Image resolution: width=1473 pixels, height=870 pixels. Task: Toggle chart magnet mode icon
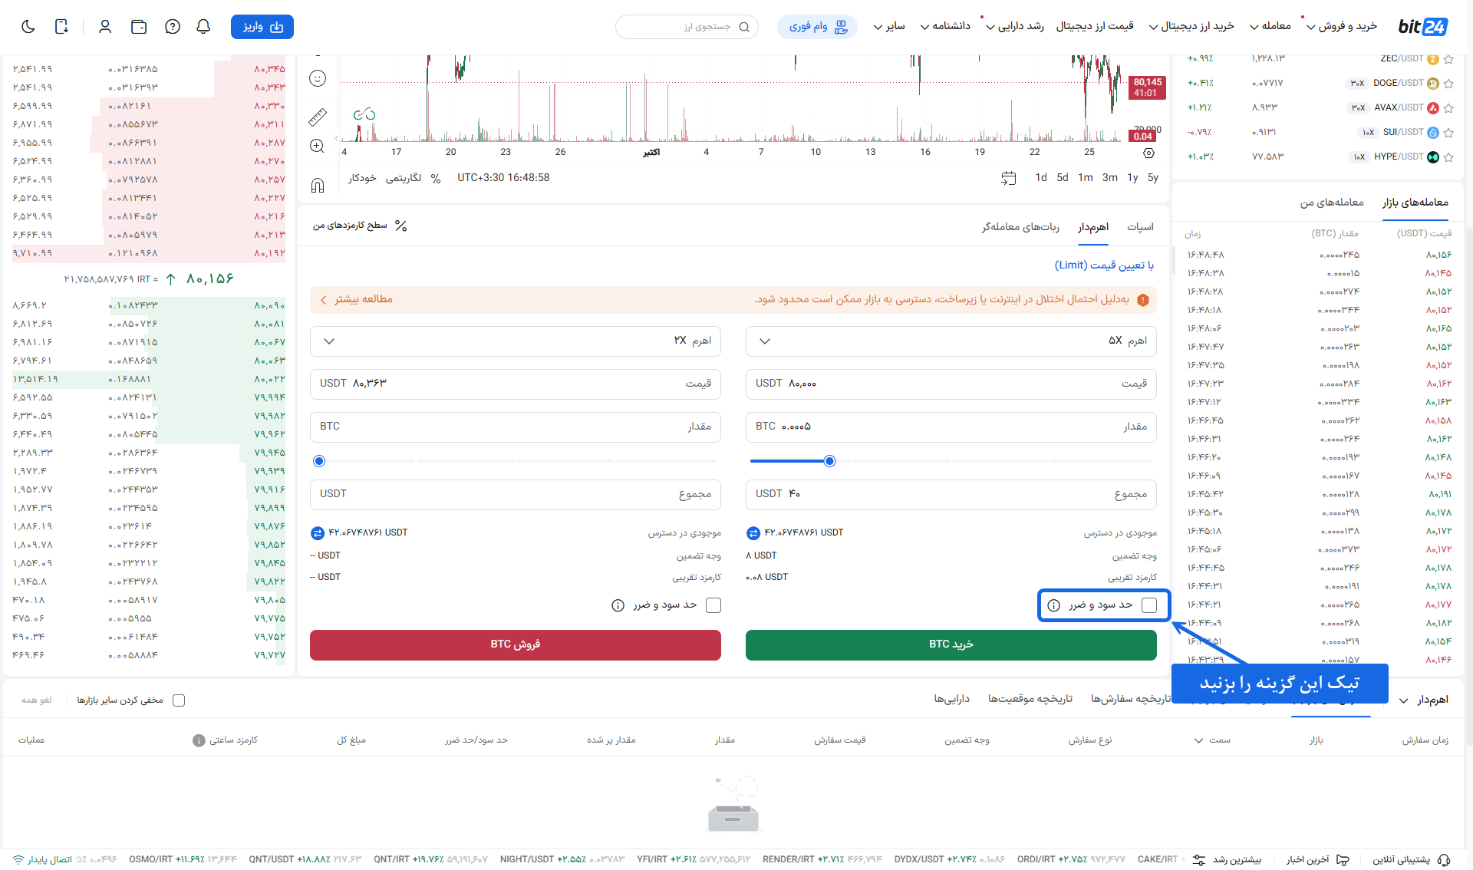318,185
